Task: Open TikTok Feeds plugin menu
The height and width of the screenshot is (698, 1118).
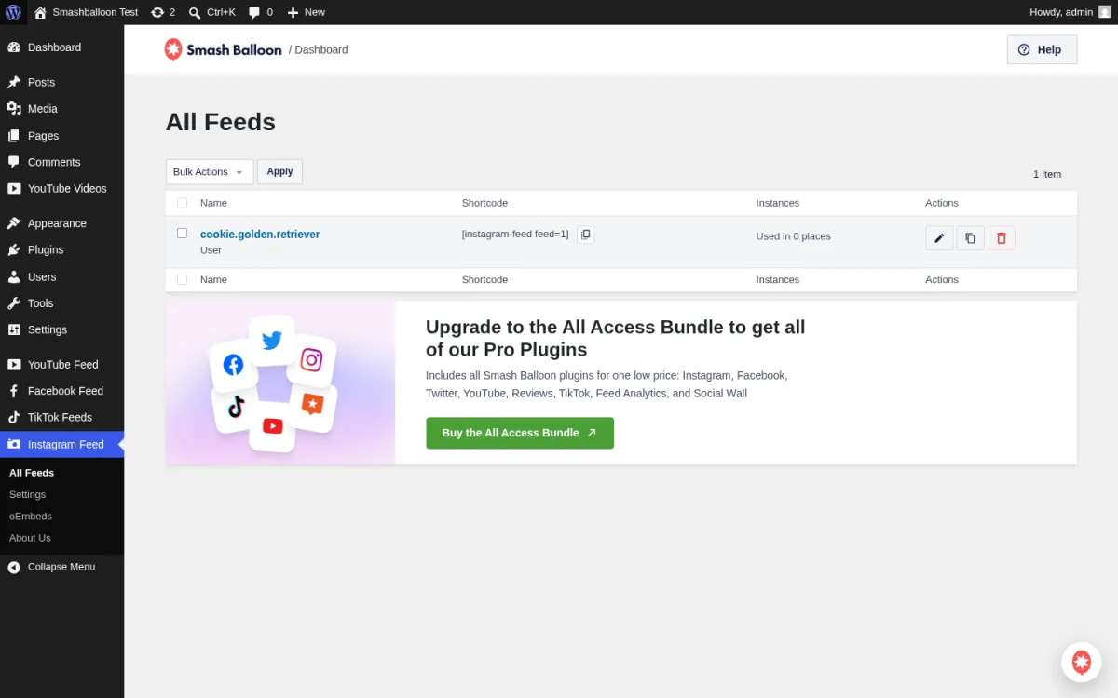Action: coord(61,417)
